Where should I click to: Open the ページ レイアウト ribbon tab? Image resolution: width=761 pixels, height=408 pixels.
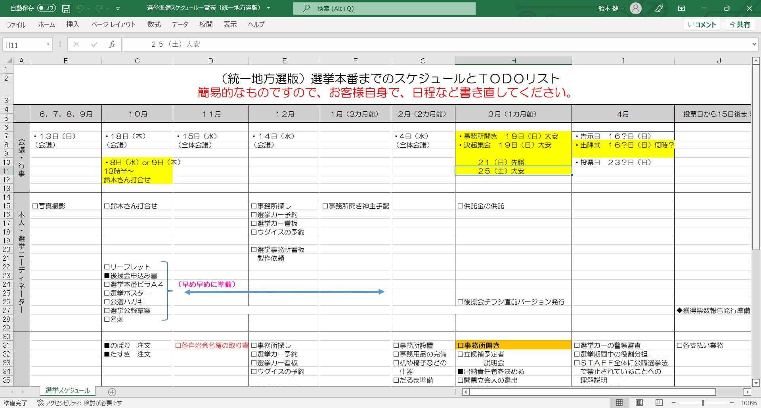[x=113, y=25]
